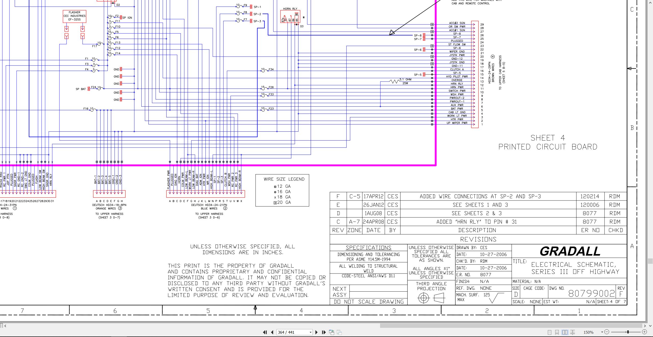Click ADDED WIRE CONNECTIONS revision description
The image size is (653, 337).
[x=480, y=196]
